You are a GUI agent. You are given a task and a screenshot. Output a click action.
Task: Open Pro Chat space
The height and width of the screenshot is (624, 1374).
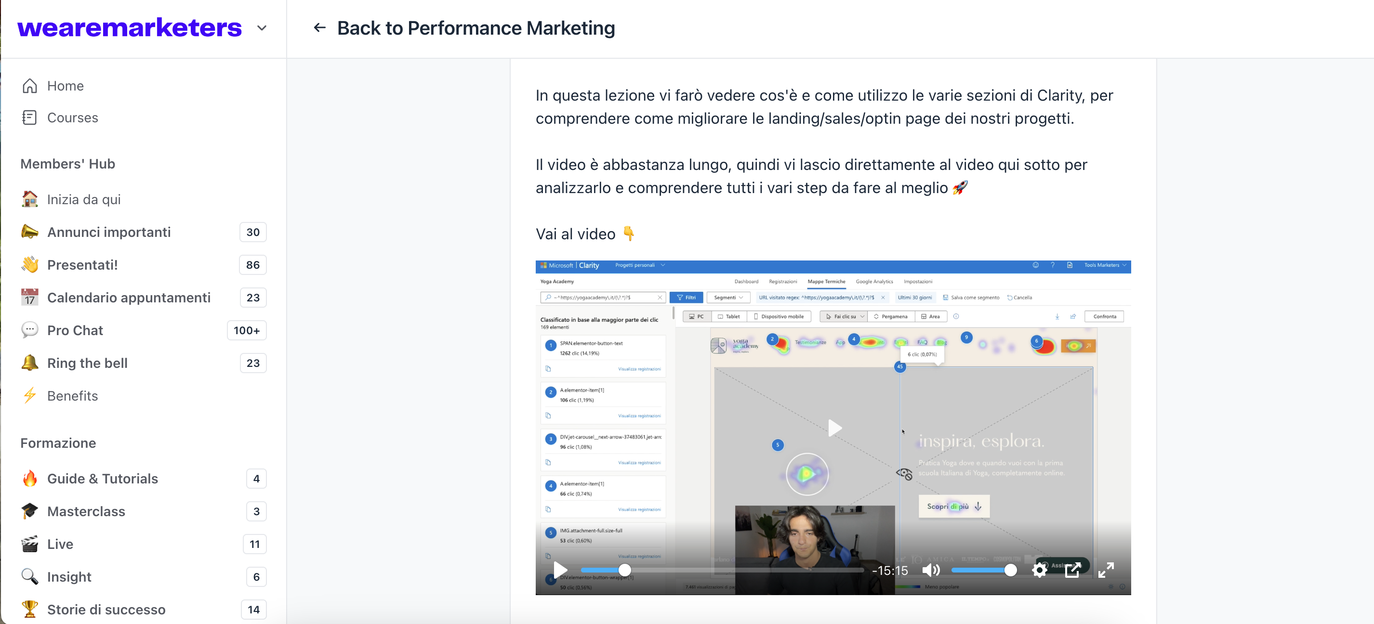pos(75,330)
